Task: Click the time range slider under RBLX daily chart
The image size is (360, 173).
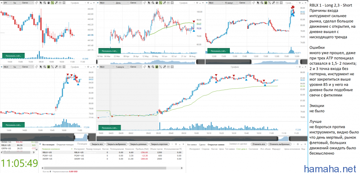Action: point(150,62)
